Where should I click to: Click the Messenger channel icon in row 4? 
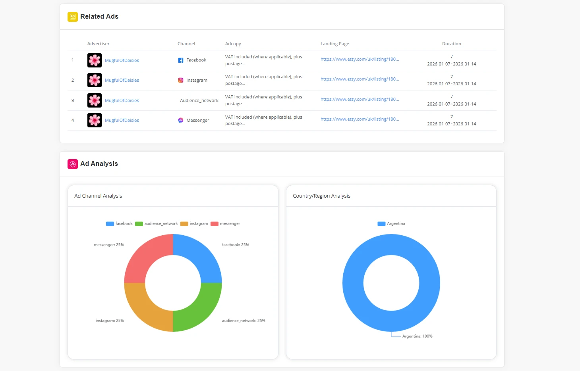click(180, 120)
